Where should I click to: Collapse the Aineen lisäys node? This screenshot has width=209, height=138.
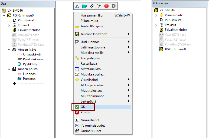pos(9,50)
